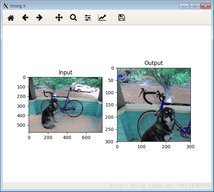Click the Input x-axis label 600
Screen dimensions: 214x192
86,137
